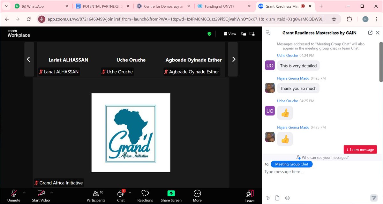Click the chat panel scrollbar
383x204 pixels.
click(x=381, y=62)
